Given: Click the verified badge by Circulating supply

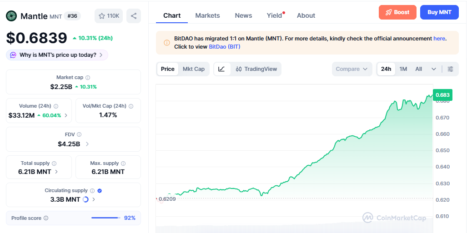Looking at the screenshot, I should (x=100, y=191).
